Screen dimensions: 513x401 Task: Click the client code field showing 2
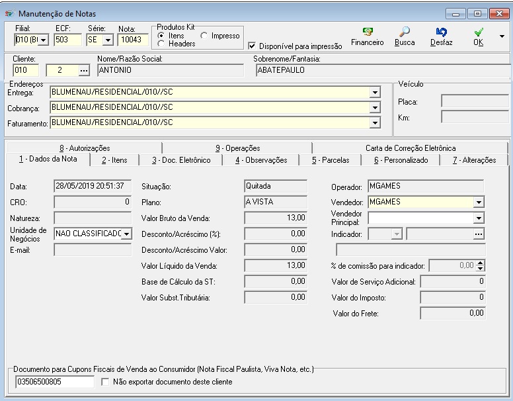pyautogui.click(x=63, y=70)
